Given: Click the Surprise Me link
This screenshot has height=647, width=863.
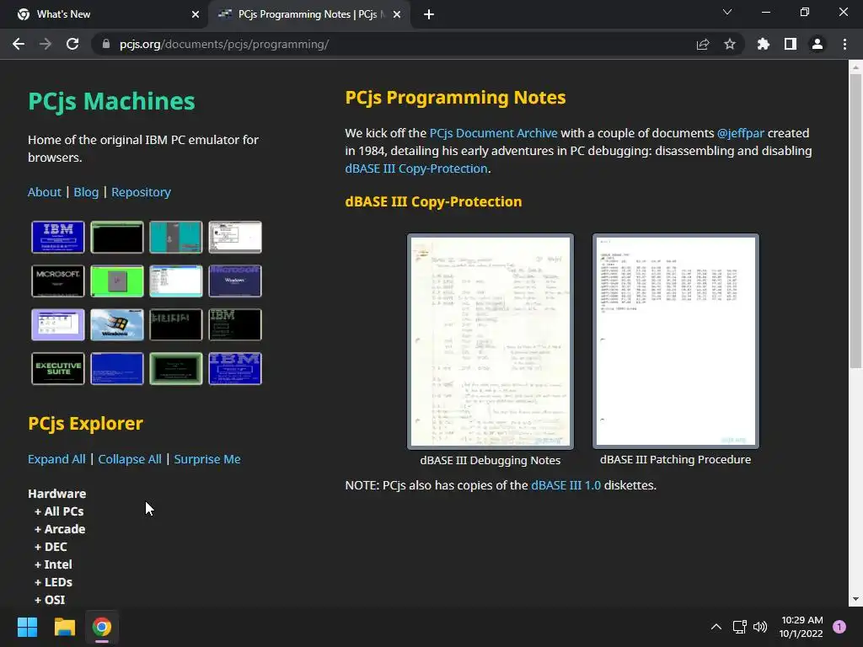Looking at the screenshot, I should pyautogui.click(x=207, y=459).
